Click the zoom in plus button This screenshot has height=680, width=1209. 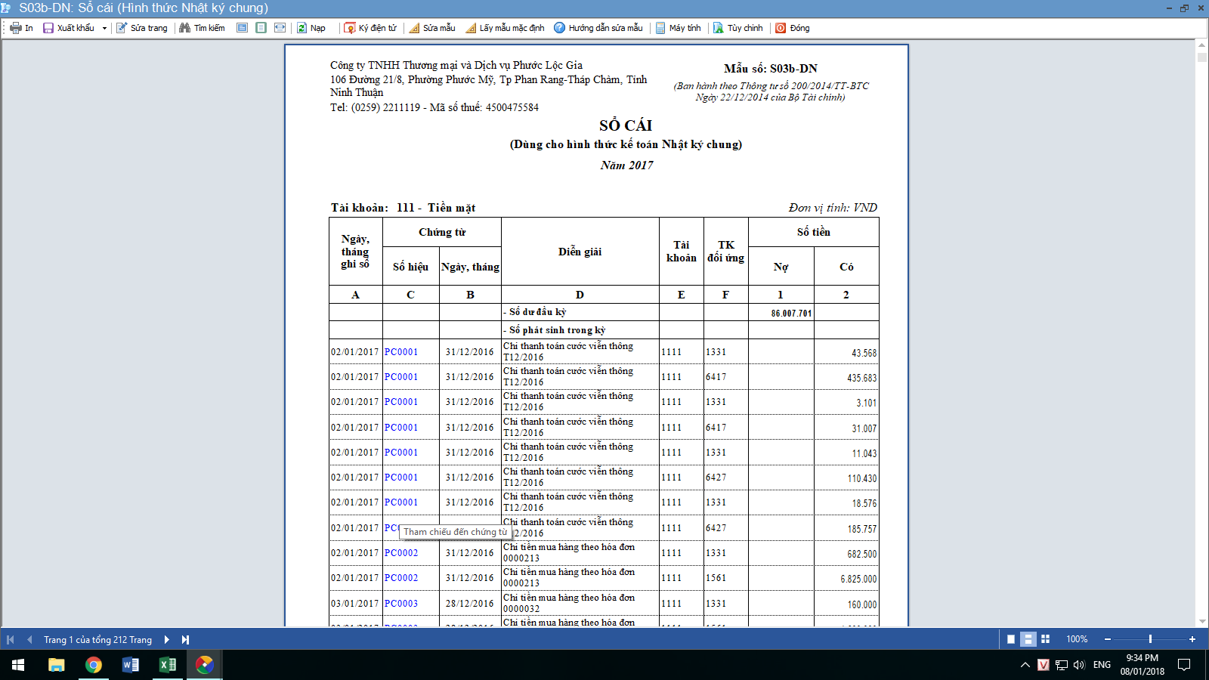click(1192, 639)
